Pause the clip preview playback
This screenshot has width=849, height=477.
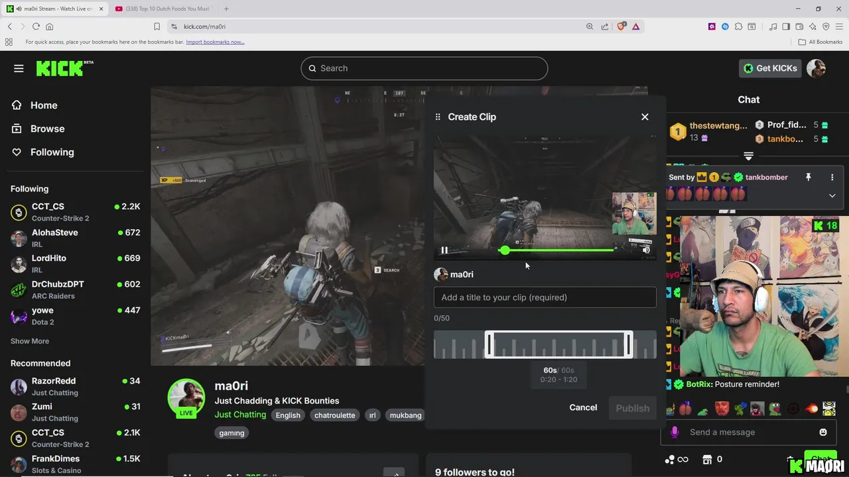[444, 250]
